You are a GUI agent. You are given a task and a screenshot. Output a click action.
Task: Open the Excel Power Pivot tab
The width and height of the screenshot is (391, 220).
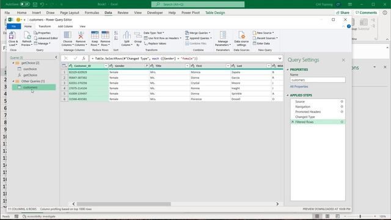point(191,12)
